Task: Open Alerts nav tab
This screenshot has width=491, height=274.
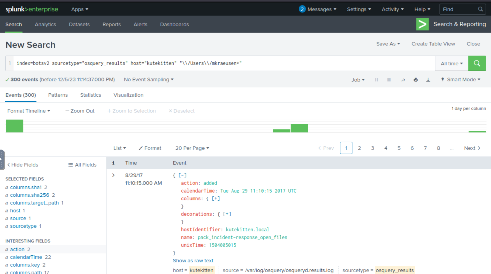Action: (140, 24)
